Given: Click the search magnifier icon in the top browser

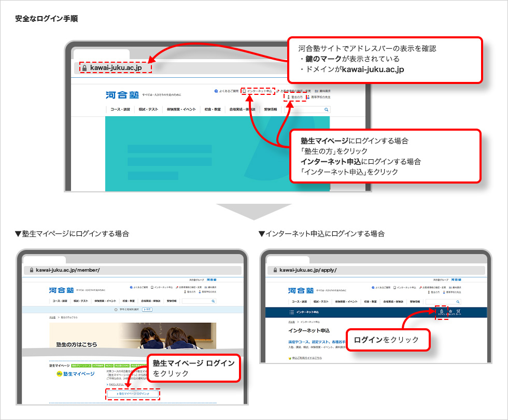Looking at the screenshot, I should pyautogui.click(x=326, y=109).
